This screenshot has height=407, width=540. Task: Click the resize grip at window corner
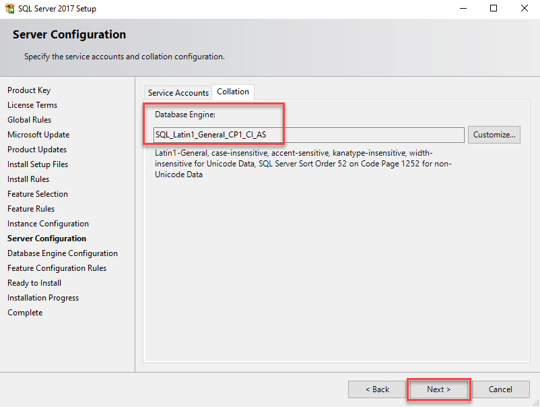click(x=536, y=403)
